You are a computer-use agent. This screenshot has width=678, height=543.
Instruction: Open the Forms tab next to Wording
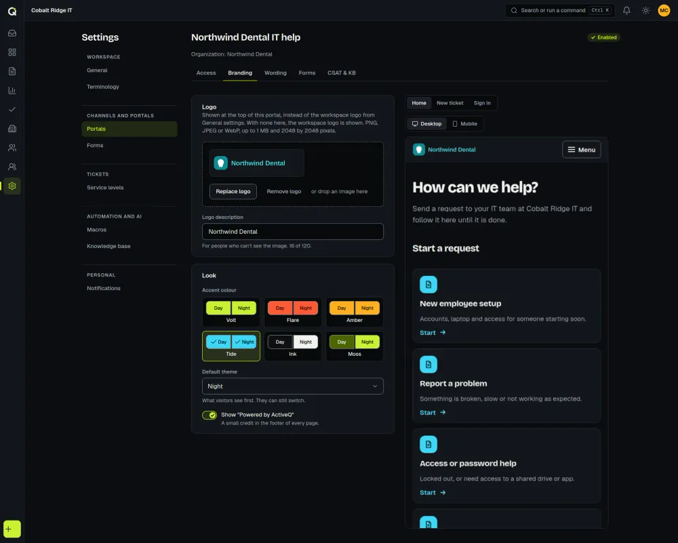pyautogui.click(x=307, y=73)
